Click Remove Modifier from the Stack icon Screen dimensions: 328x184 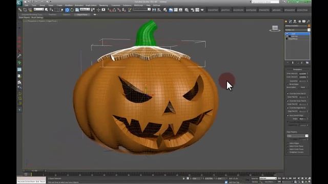pos(302,62)
